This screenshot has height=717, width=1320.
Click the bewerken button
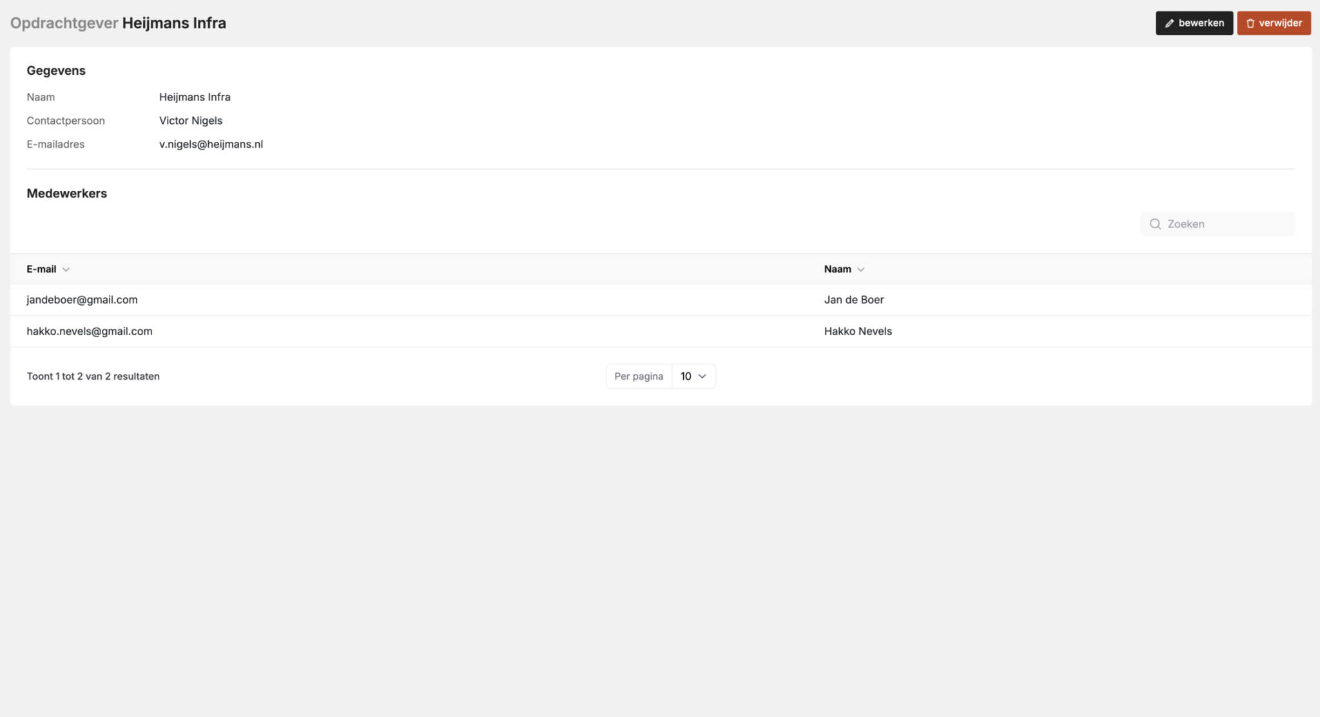tap(1194, 23)
